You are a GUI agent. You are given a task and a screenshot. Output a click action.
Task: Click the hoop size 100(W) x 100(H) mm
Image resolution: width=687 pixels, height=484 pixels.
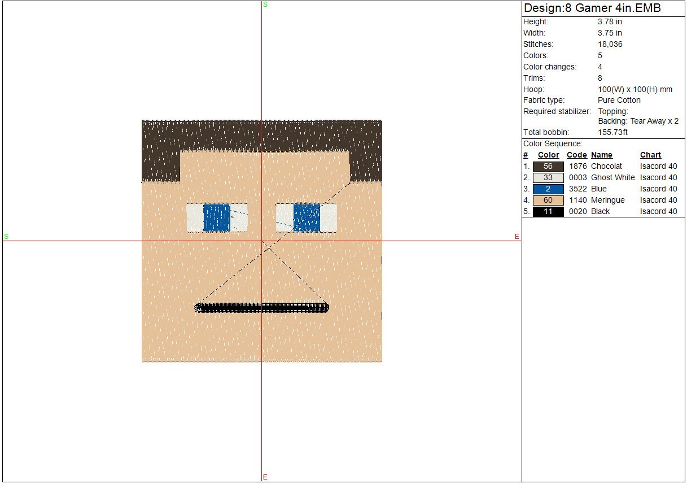[635, 89]
